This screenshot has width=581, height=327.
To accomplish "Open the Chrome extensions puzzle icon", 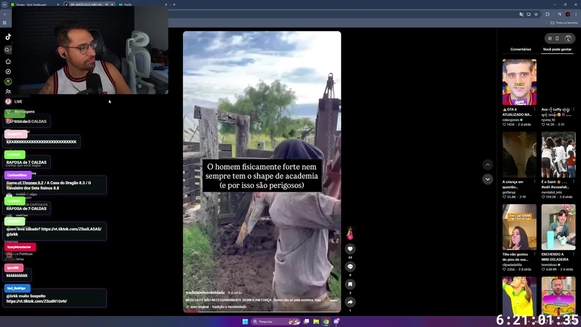I will pyautogui.click(x=547, y=15).
